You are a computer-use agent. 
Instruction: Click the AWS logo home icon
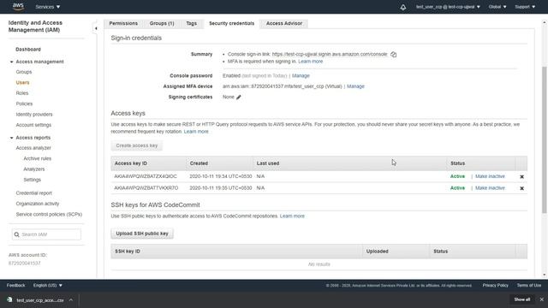(18, 6)
